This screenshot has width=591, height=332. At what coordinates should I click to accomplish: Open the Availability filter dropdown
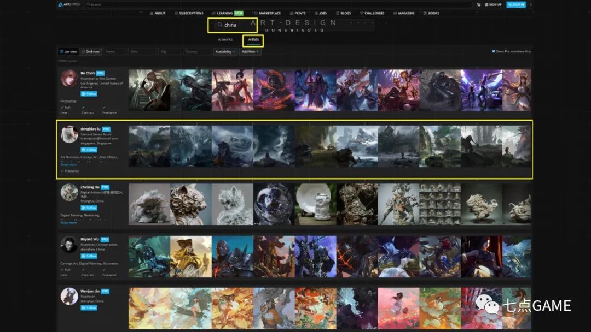click(x=225, y=51)
